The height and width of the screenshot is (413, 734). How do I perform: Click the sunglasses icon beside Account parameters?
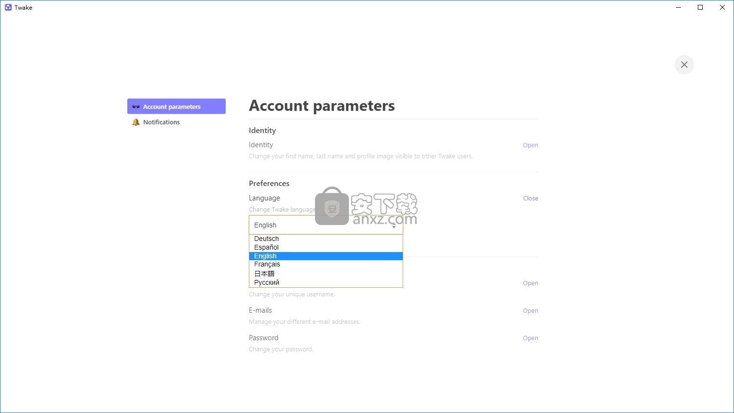(x=136, y=107)
